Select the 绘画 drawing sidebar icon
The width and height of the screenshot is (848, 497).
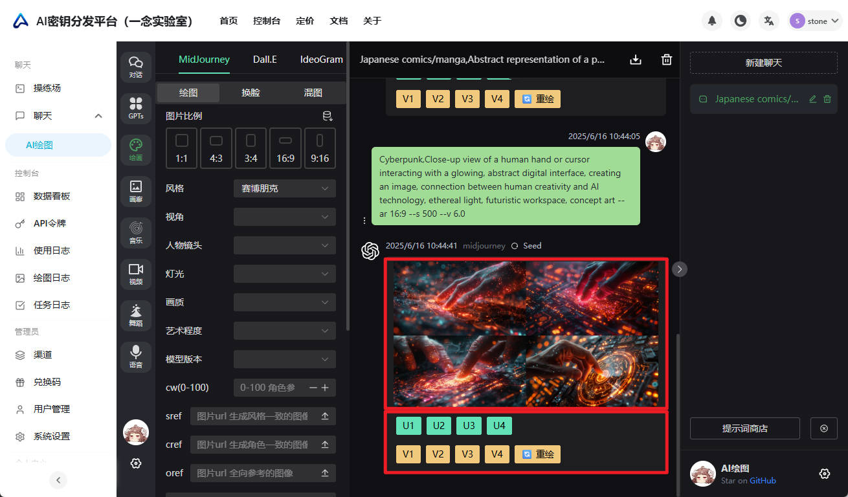136,149
